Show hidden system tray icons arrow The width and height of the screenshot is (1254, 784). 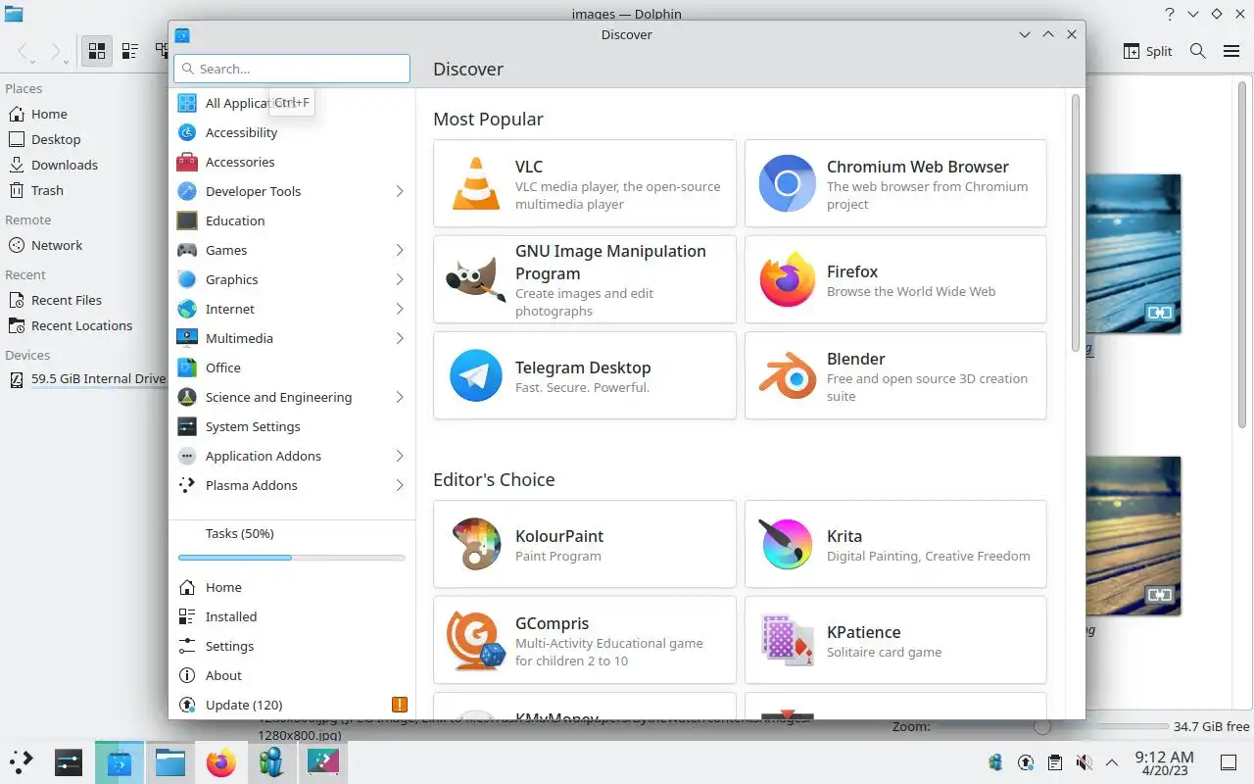(1111, 762)
